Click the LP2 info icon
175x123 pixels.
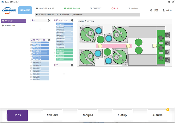coord(72,20)
